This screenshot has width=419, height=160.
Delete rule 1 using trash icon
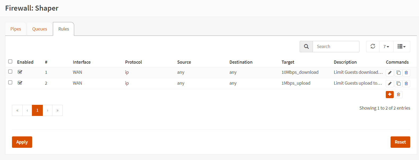tap(406, 73)
